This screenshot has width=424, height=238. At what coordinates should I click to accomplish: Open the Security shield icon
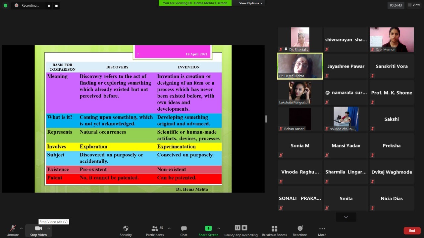pos(126,228)
